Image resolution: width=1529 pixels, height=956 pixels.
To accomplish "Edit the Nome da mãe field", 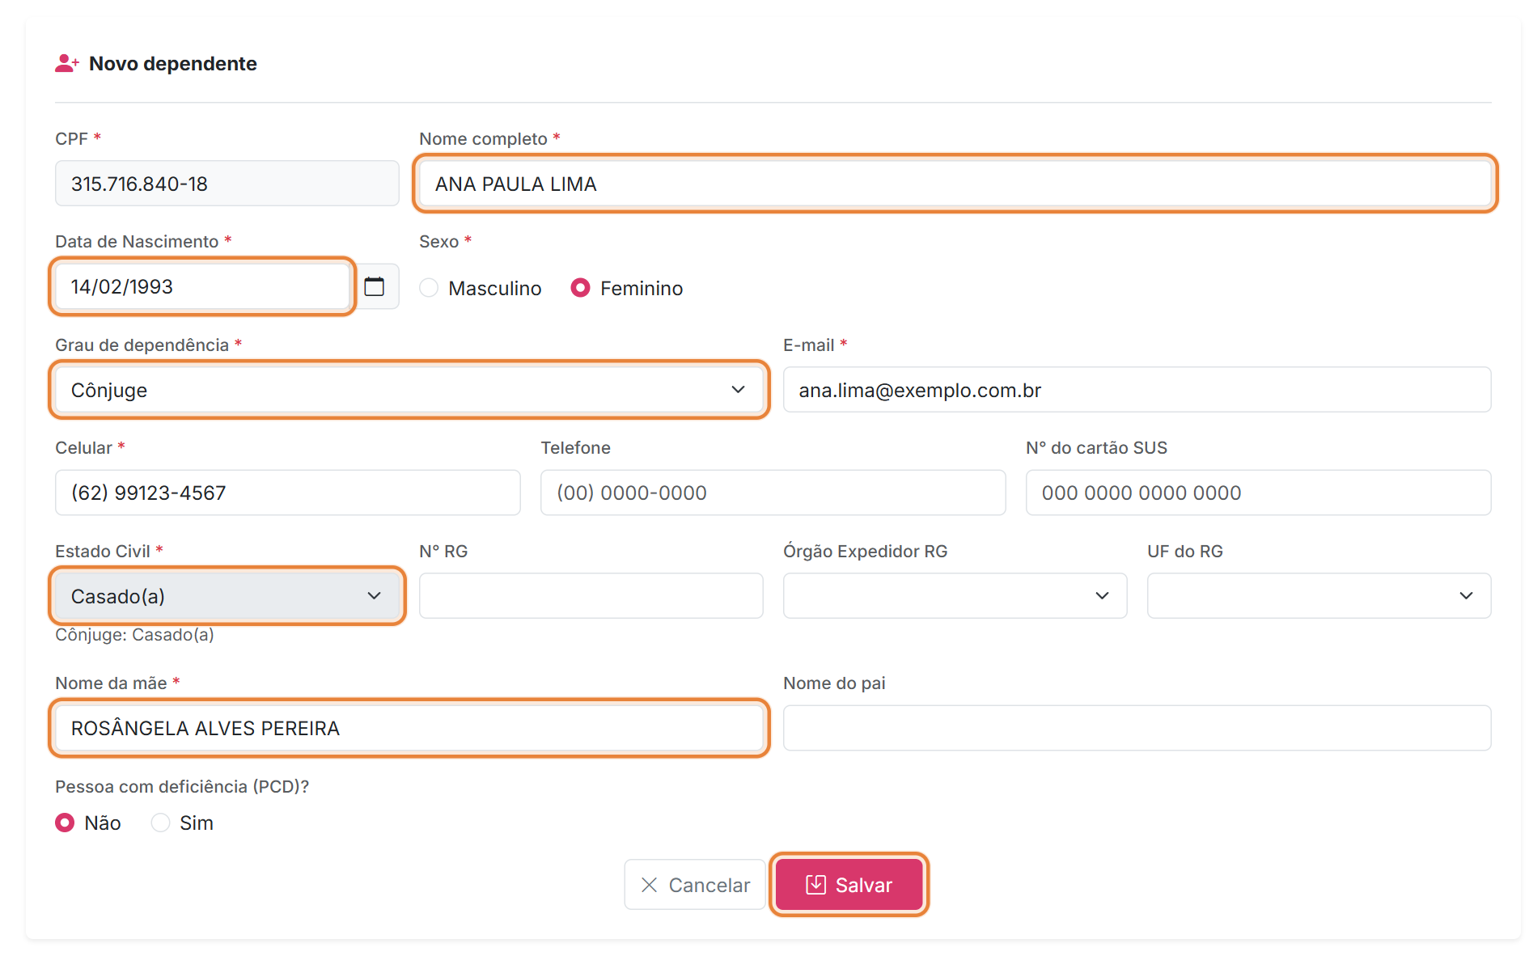I will [x=409, y=728].
